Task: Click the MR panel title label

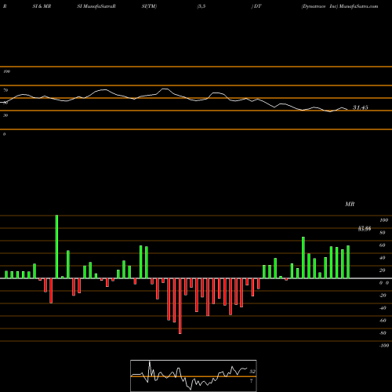Action: coord(350,204)
